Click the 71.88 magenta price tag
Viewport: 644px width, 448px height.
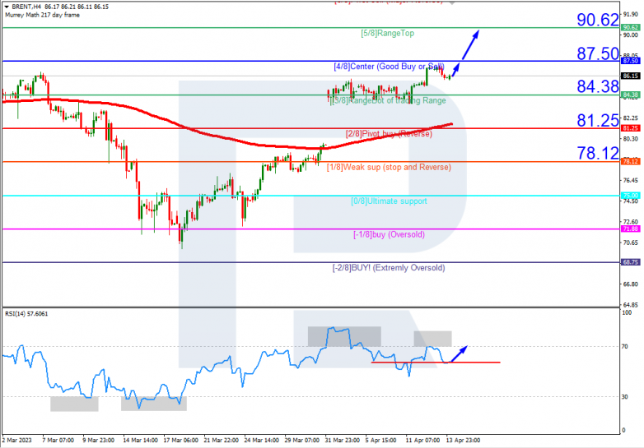tap(630, 229)
